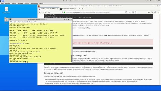Open VirtualBox Введення menu
Screen dimensions: 161x91
coord(20,3)
